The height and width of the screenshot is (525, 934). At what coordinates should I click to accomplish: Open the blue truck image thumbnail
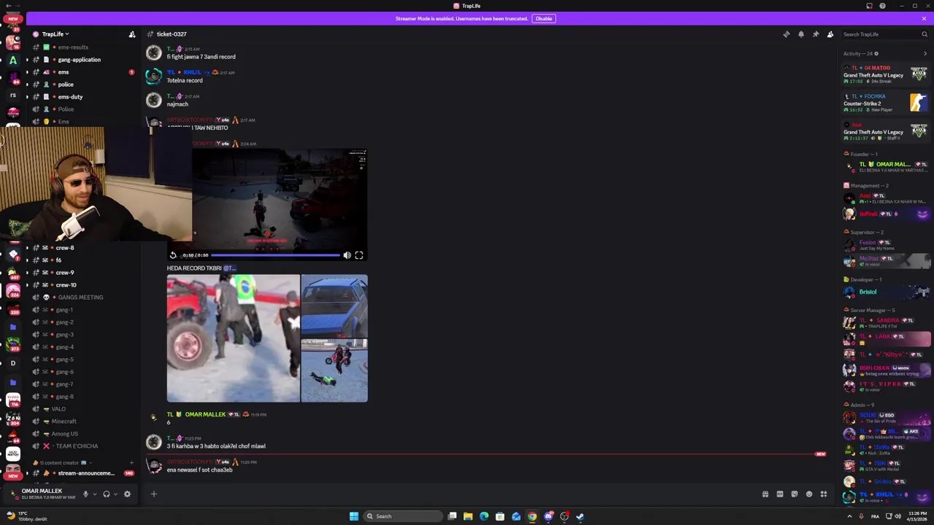(x=334, y=306)
